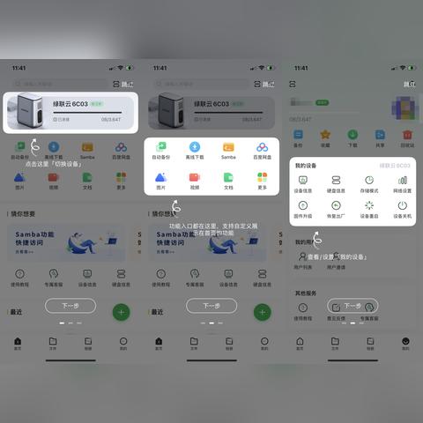Expand 更多 in the highlighted shortcut grid
This screenshot has width=423, height=423.
tap(263, 181)
